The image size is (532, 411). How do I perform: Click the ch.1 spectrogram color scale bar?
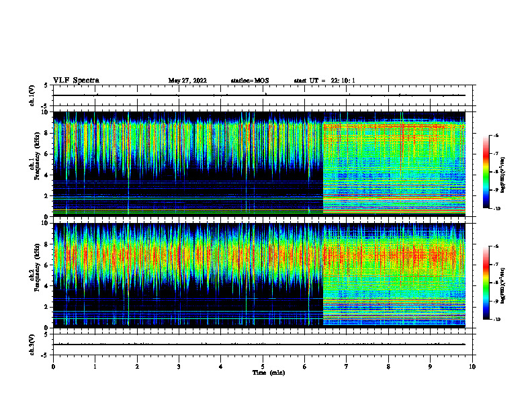(x=486, y=172)
